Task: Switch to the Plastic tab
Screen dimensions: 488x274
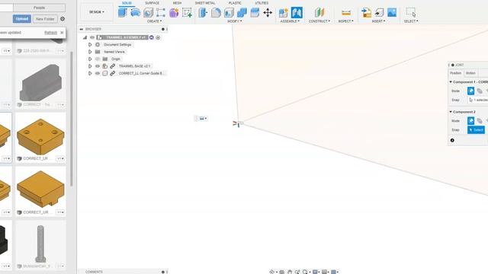Action: 235,3
